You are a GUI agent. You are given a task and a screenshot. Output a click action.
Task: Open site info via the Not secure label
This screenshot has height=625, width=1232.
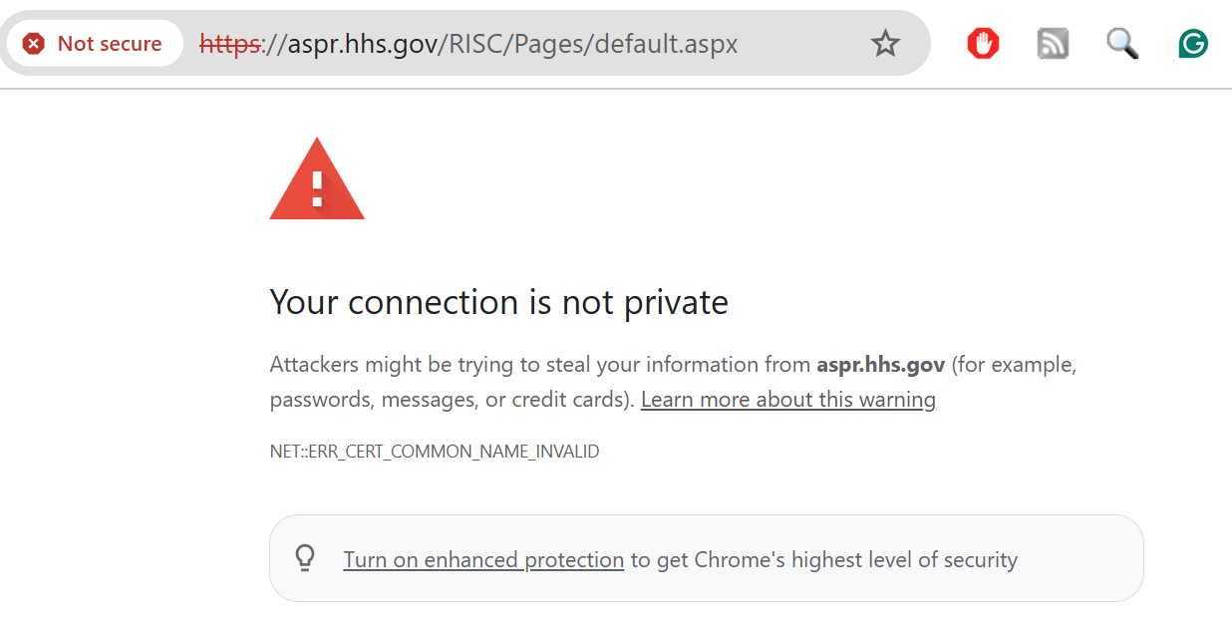(x=109, y=44)
